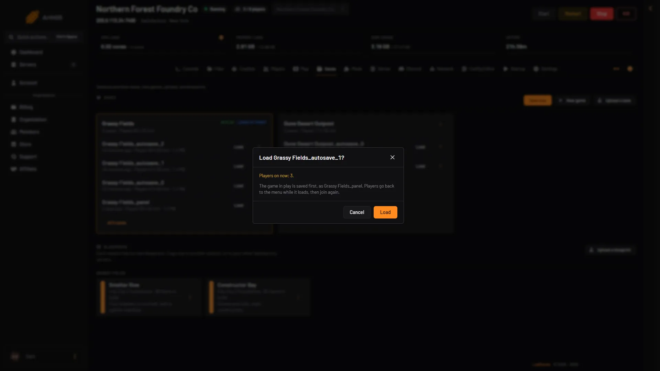Select the Support sidebar icon
Screen dimensions: 660x371
14,157
